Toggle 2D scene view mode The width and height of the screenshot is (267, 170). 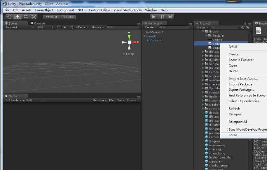59,27
